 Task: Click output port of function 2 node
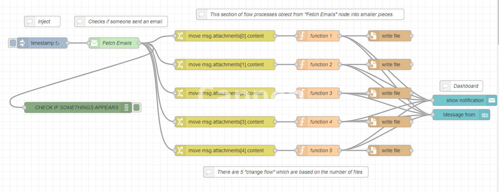pyautogui.click(x=339, y=64)
